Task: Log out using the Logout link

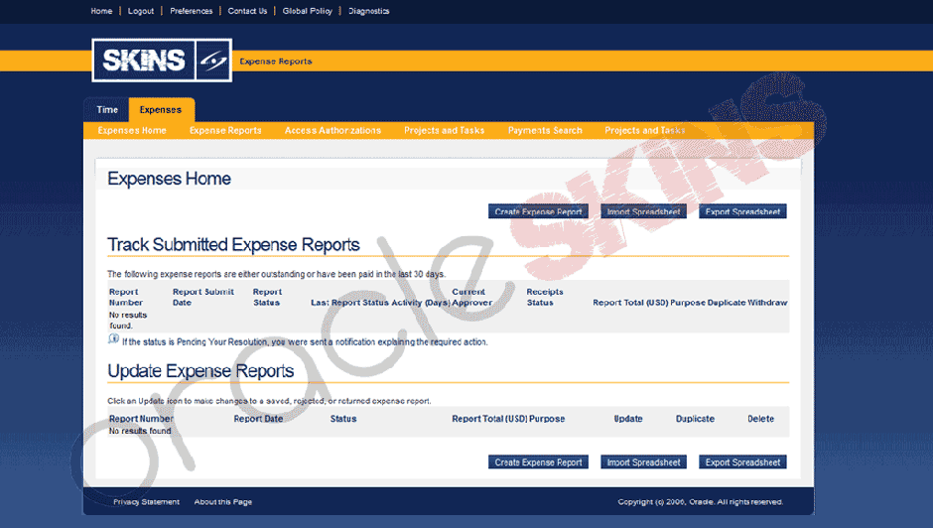Action: click(x=141, y=11)
